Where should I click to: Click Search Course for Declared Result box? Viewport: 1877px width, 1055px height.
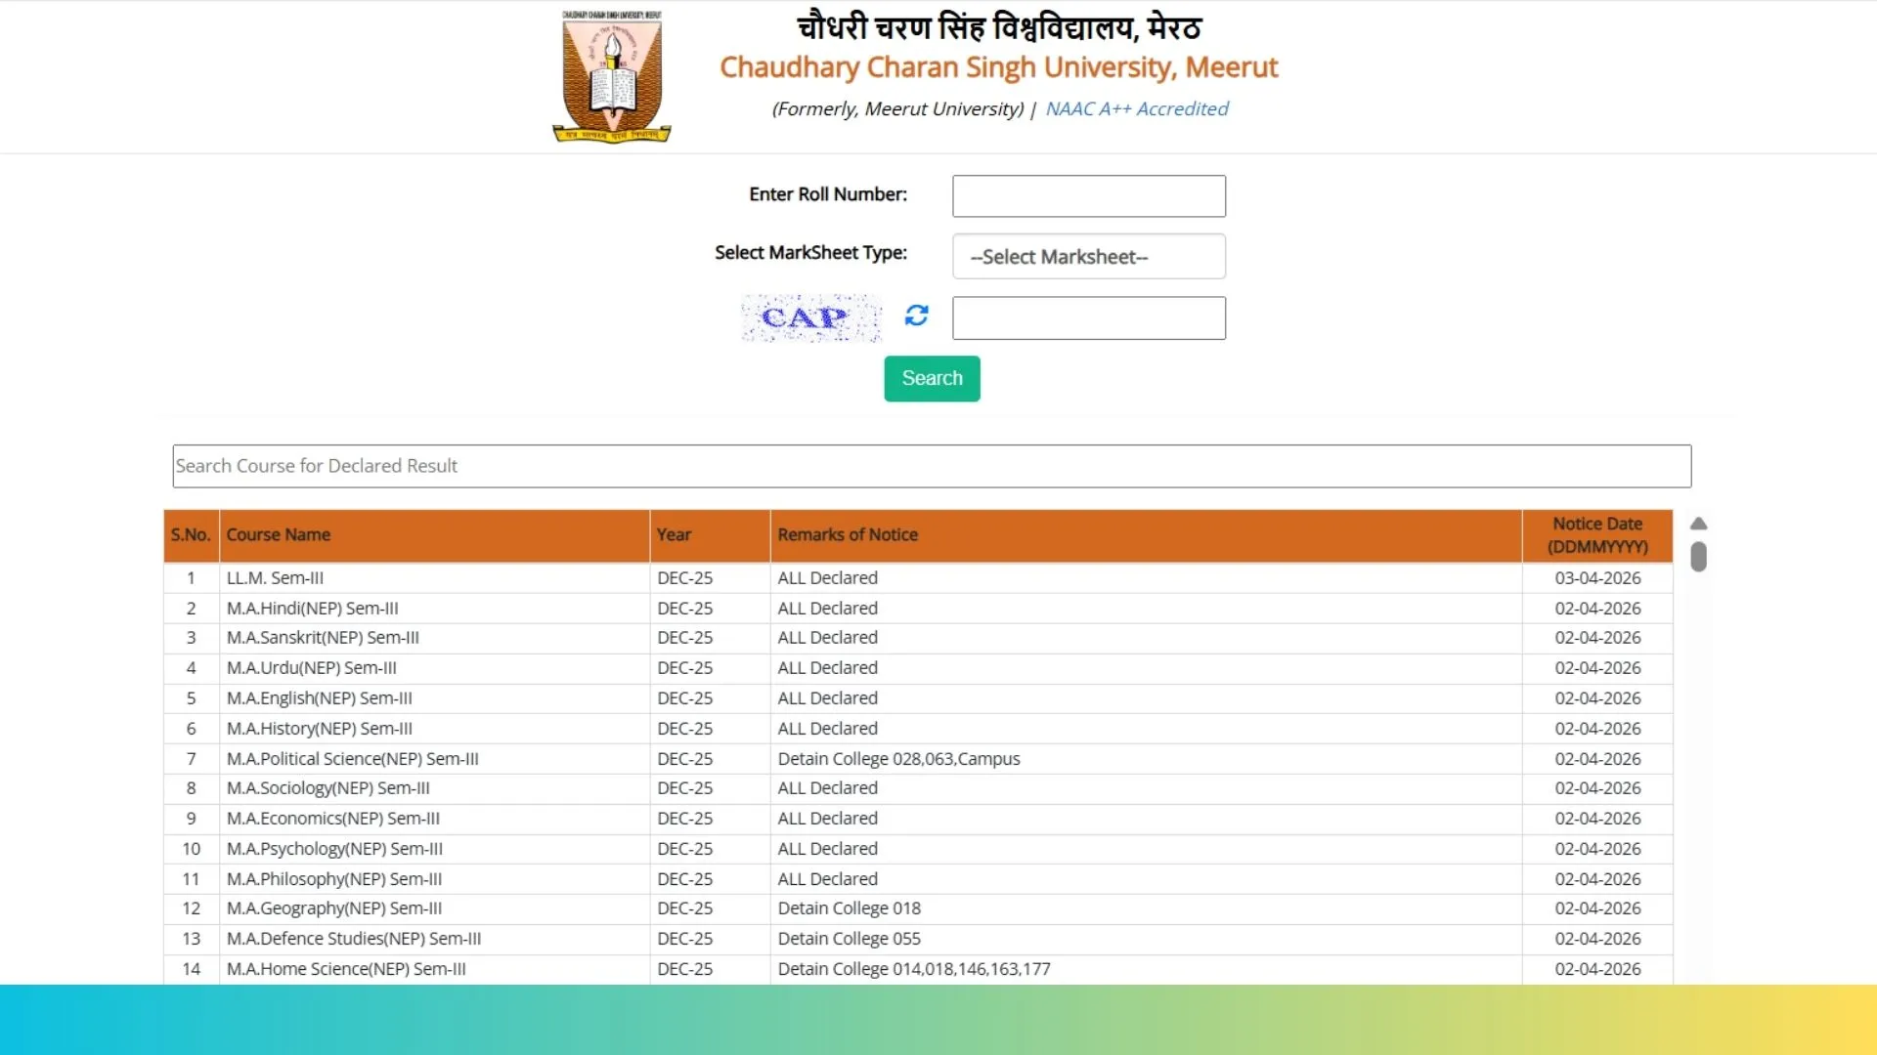(931, 466)
